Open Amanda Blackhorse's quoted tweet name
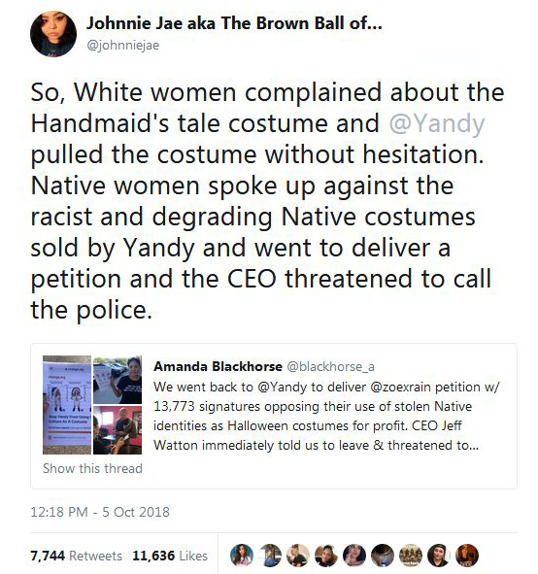Image resolution: width=538 pixels, height=574 pixels. point(218,366)
